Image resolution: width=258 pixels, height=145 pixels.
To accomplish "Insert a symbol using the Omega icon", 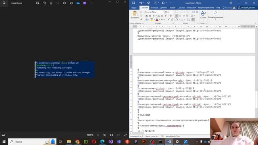I will tap(163, 3).
